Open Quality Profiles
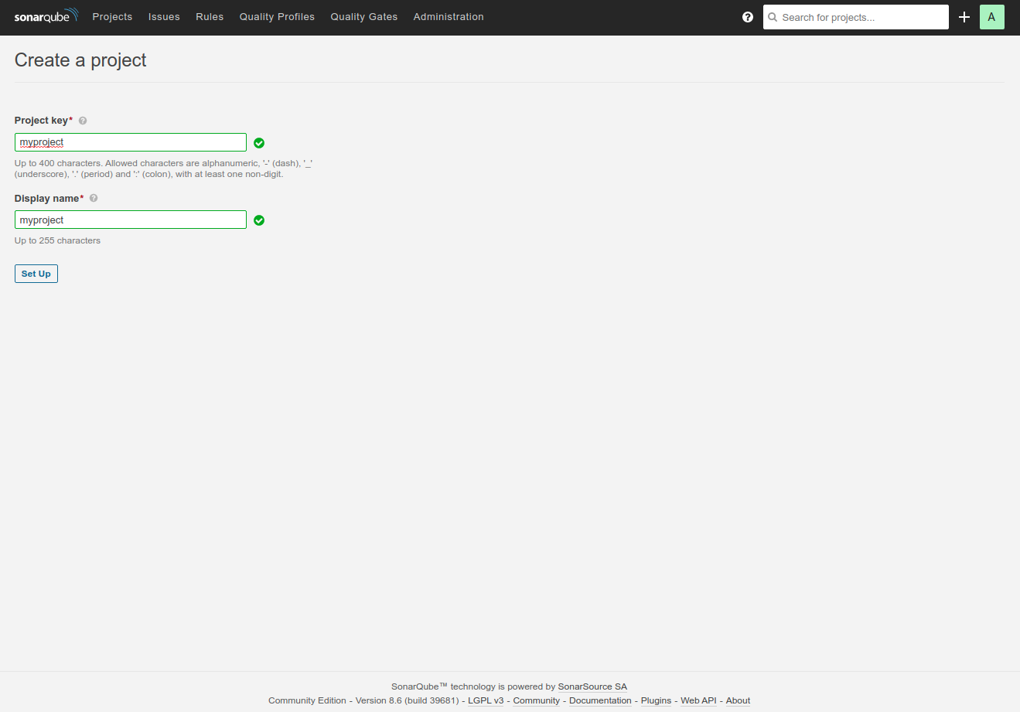 (277, 16)
